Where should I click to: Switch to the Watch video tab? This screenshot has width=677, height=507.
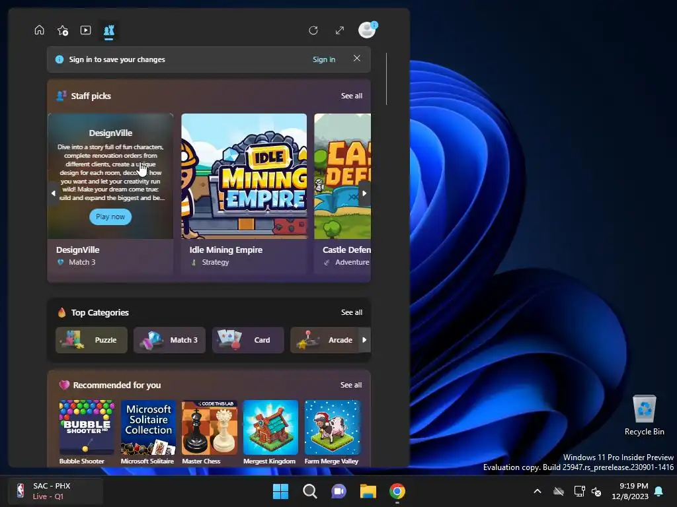point(85,30)
